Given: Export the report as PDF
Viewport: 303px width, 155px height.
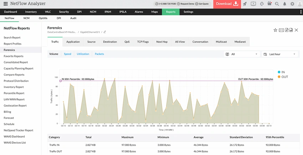Looking at the screenshot, I should coord(287,30).
